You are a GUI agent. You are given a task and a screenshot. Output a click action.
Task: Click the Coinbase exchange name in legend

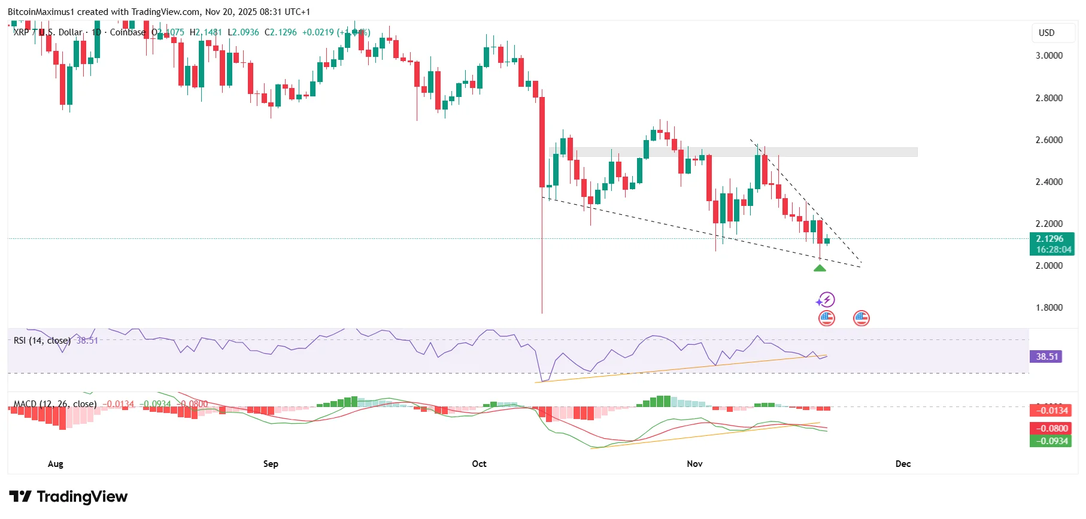(x=128, y=32)
